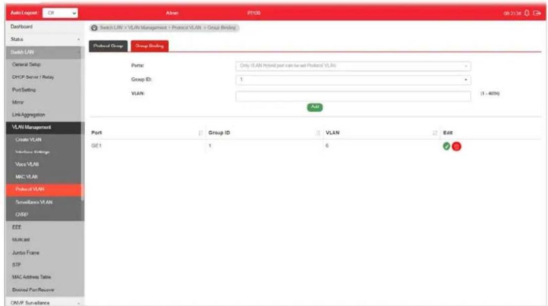Click VLAN value 6 in table
Image resolution: width=548 pixels, height=306 pixels.
(327, 146)
